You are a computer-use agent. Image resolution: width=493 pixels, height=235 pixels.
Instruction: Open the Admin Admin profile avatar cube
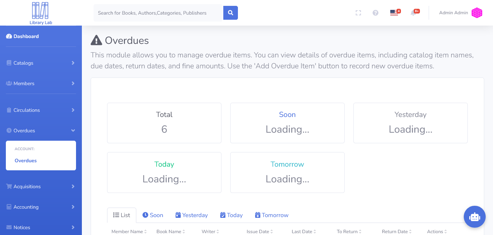click(x=476, y=13)
